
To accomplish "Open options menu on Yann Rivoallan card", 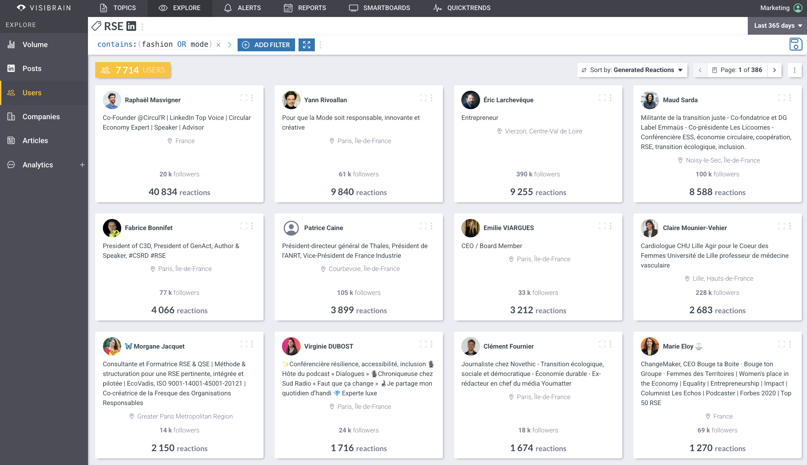I will coord(432,98).
